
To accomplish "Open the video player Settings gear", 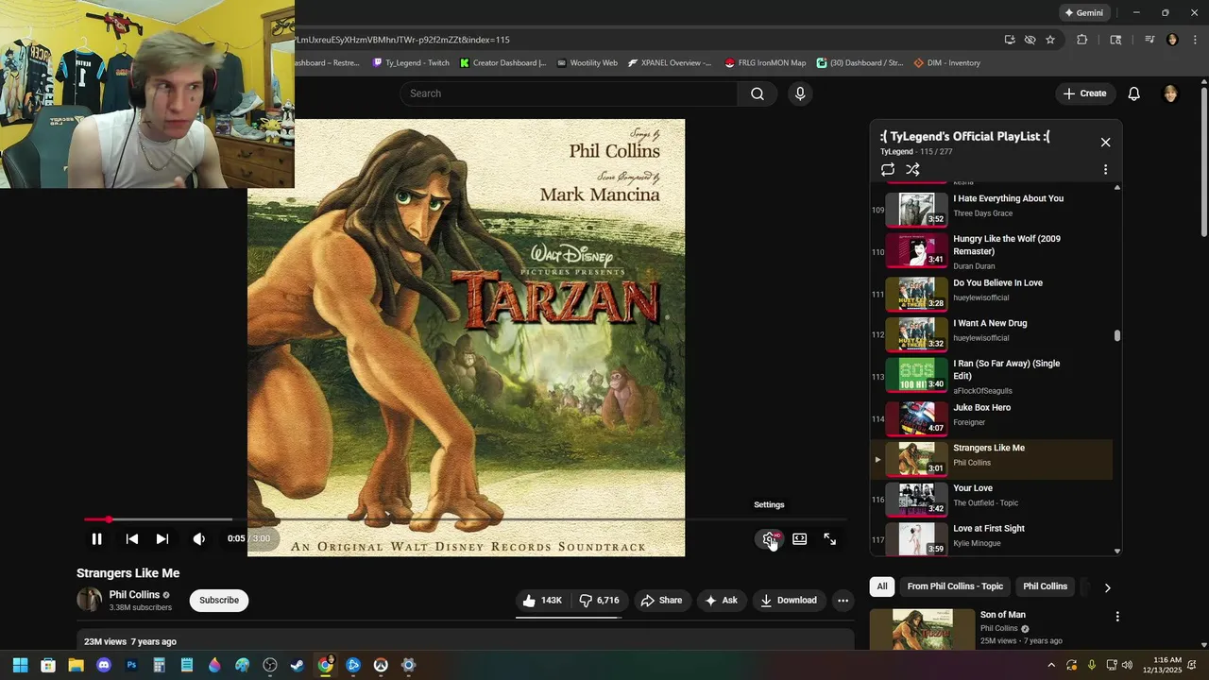I will (770, 538).
